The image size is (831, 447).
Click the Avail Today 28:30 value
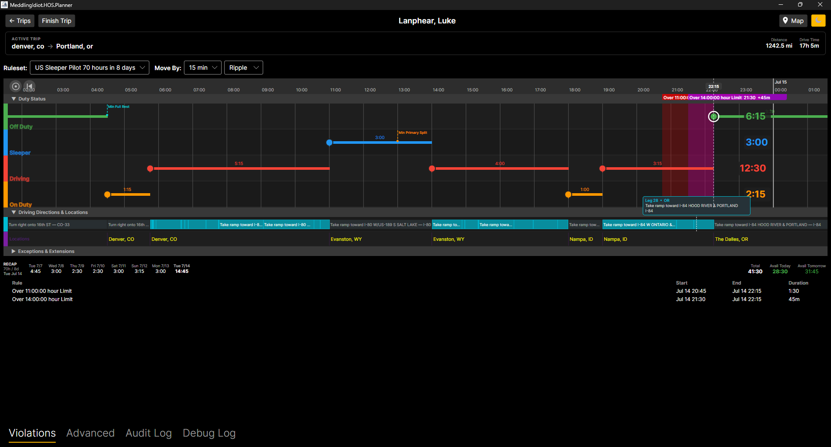(x=780, y=272)
